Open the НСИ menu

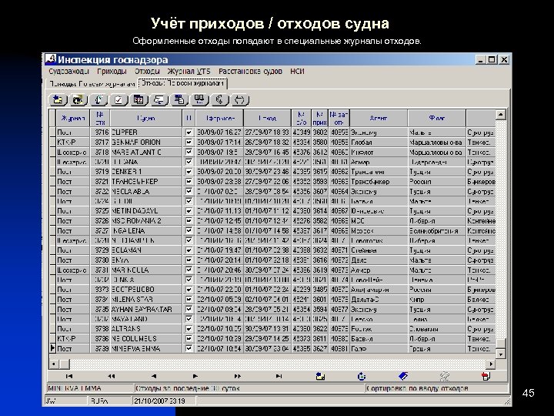(297, 72)
